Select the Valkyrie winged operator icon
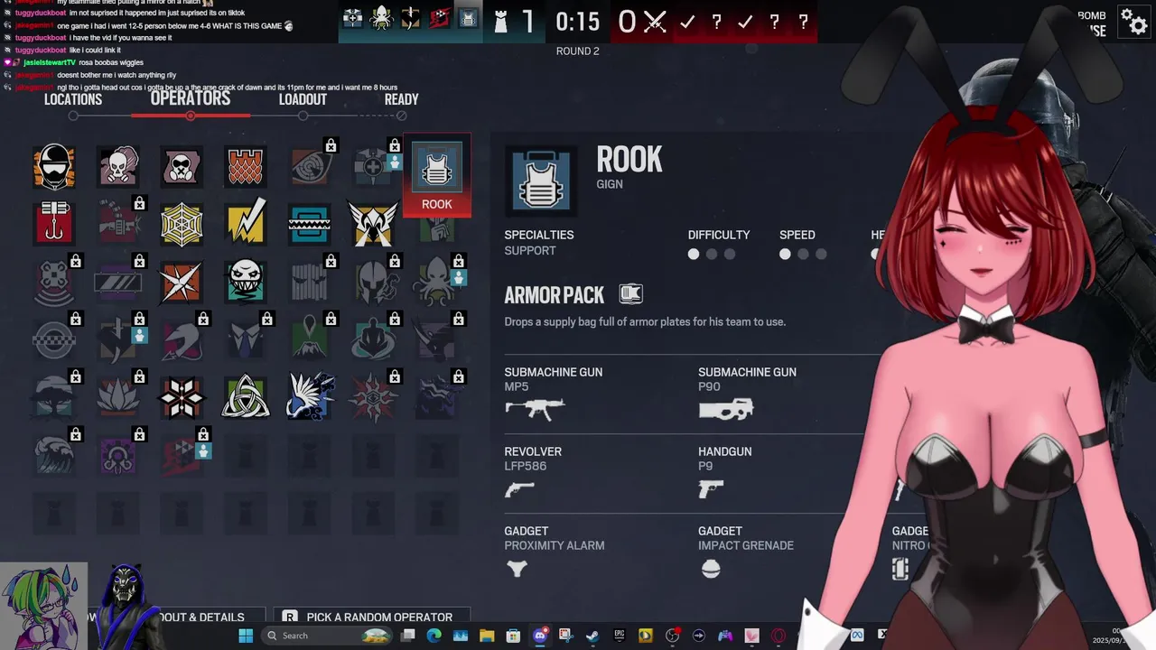This screenshot has width=1156, height=650. click(x=373, y=223)
